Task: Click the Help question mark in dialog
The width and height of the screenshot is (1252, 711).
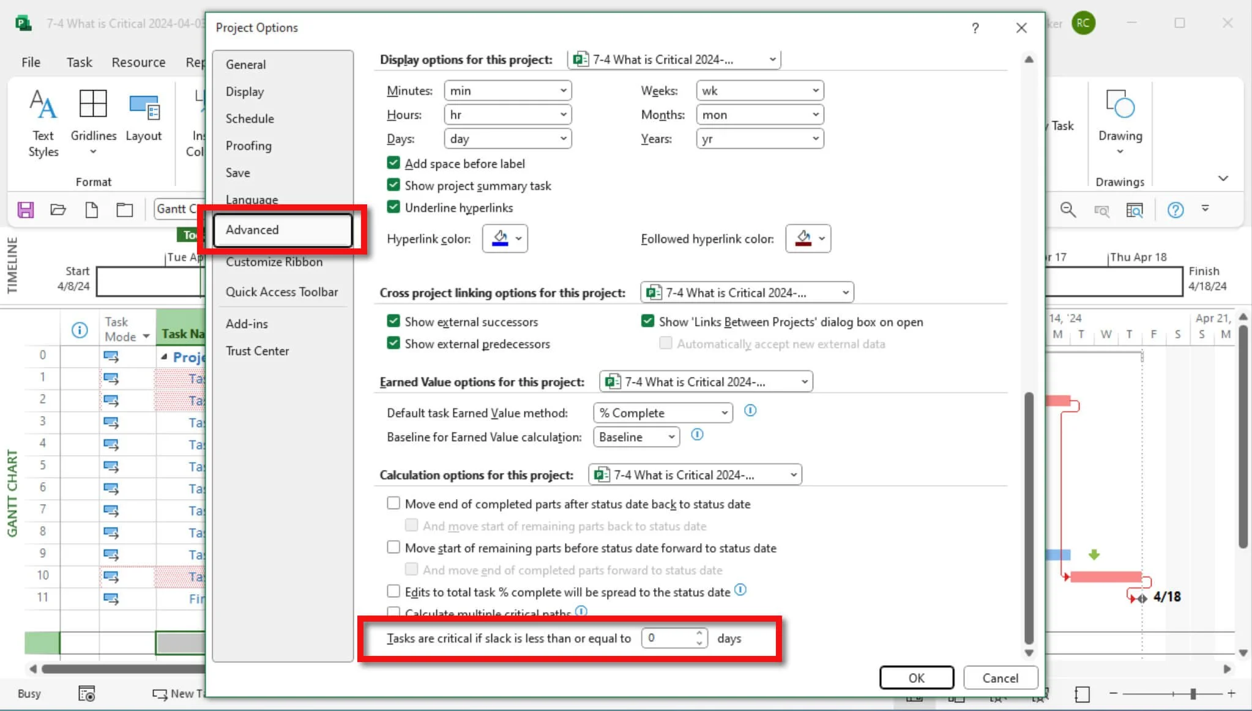Action: [x=975, y=28]
